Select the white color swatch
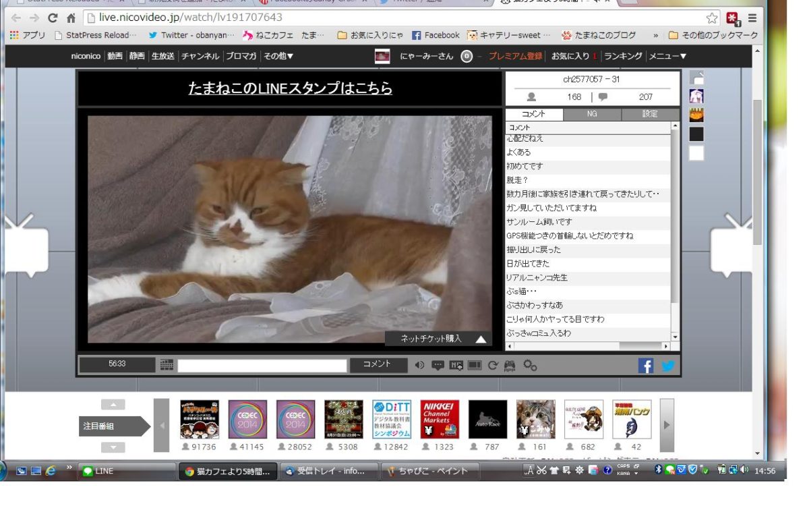Image resolution: width=809 pixels, height=506 pixels. click(696, 153)
